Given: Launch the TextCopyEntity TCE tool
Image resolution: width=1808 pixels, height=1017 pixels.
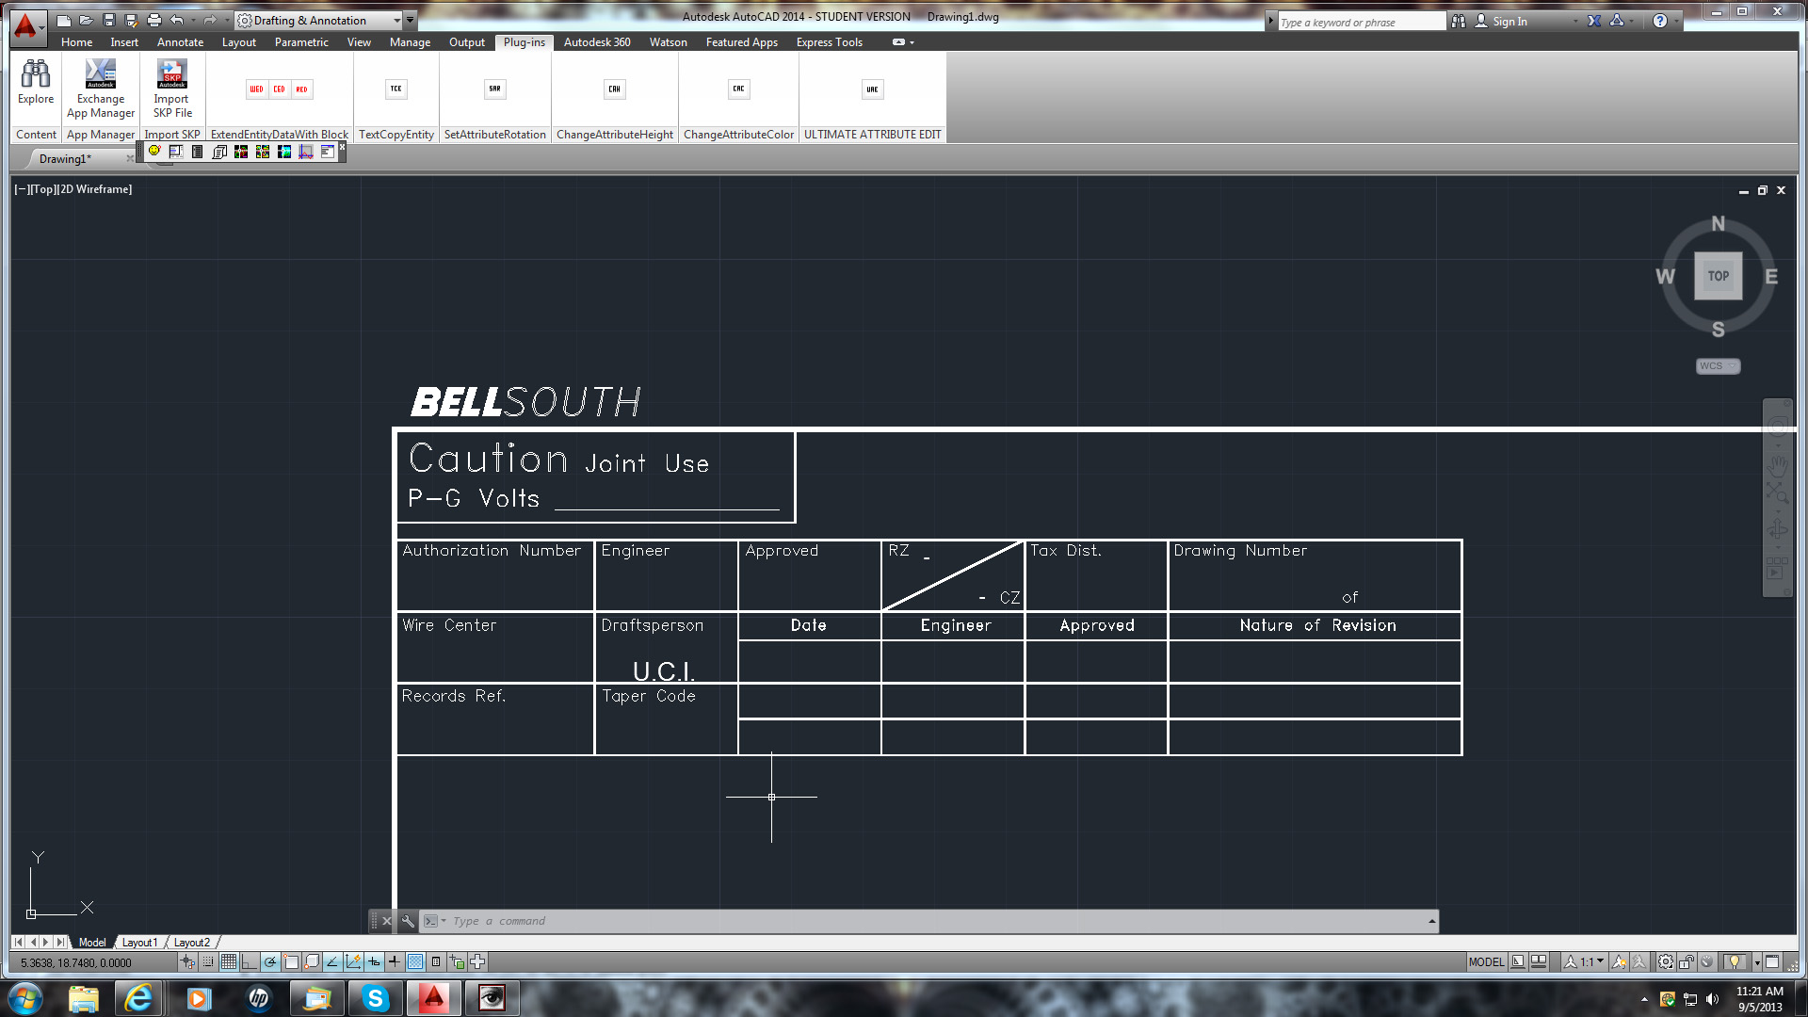Looking at the screenshot, I should (x=395, y=89).
